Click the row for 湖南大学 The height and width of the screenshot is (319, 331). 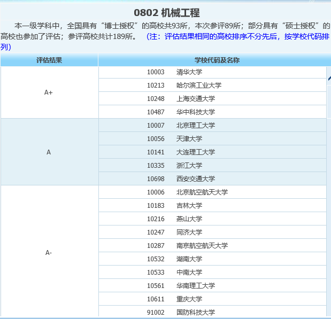click(x=212, y=259)
